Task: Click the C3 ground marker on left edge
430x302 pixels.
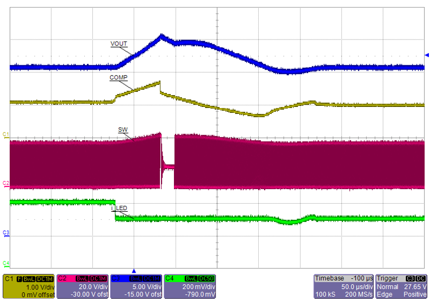Action: click(x=5, y=232)
